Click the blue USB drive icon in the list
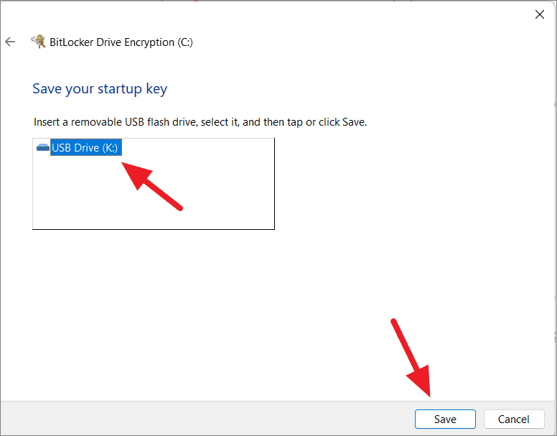This screenshot has width=557, height=436. coord(43,147)
